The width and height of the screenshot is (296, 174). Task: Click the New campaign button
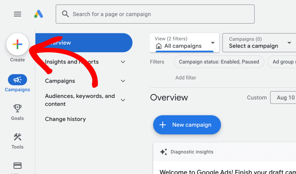[187, 125]
